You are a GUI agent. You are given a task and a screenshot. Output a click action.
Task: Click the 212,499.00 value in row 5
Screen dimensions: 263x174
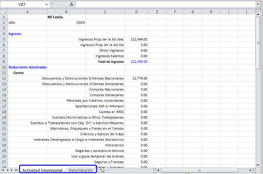136,39
